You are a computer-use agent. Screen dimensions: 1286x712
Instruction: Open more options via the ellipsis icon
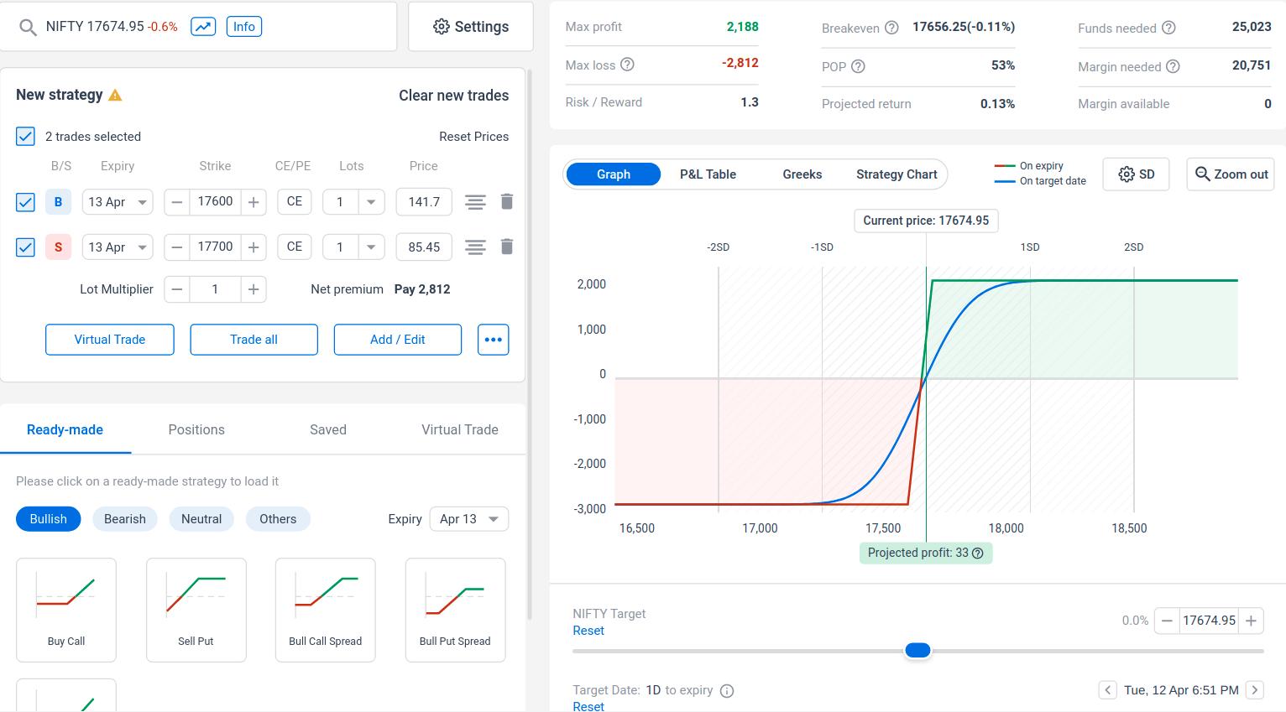pos(493,340)
